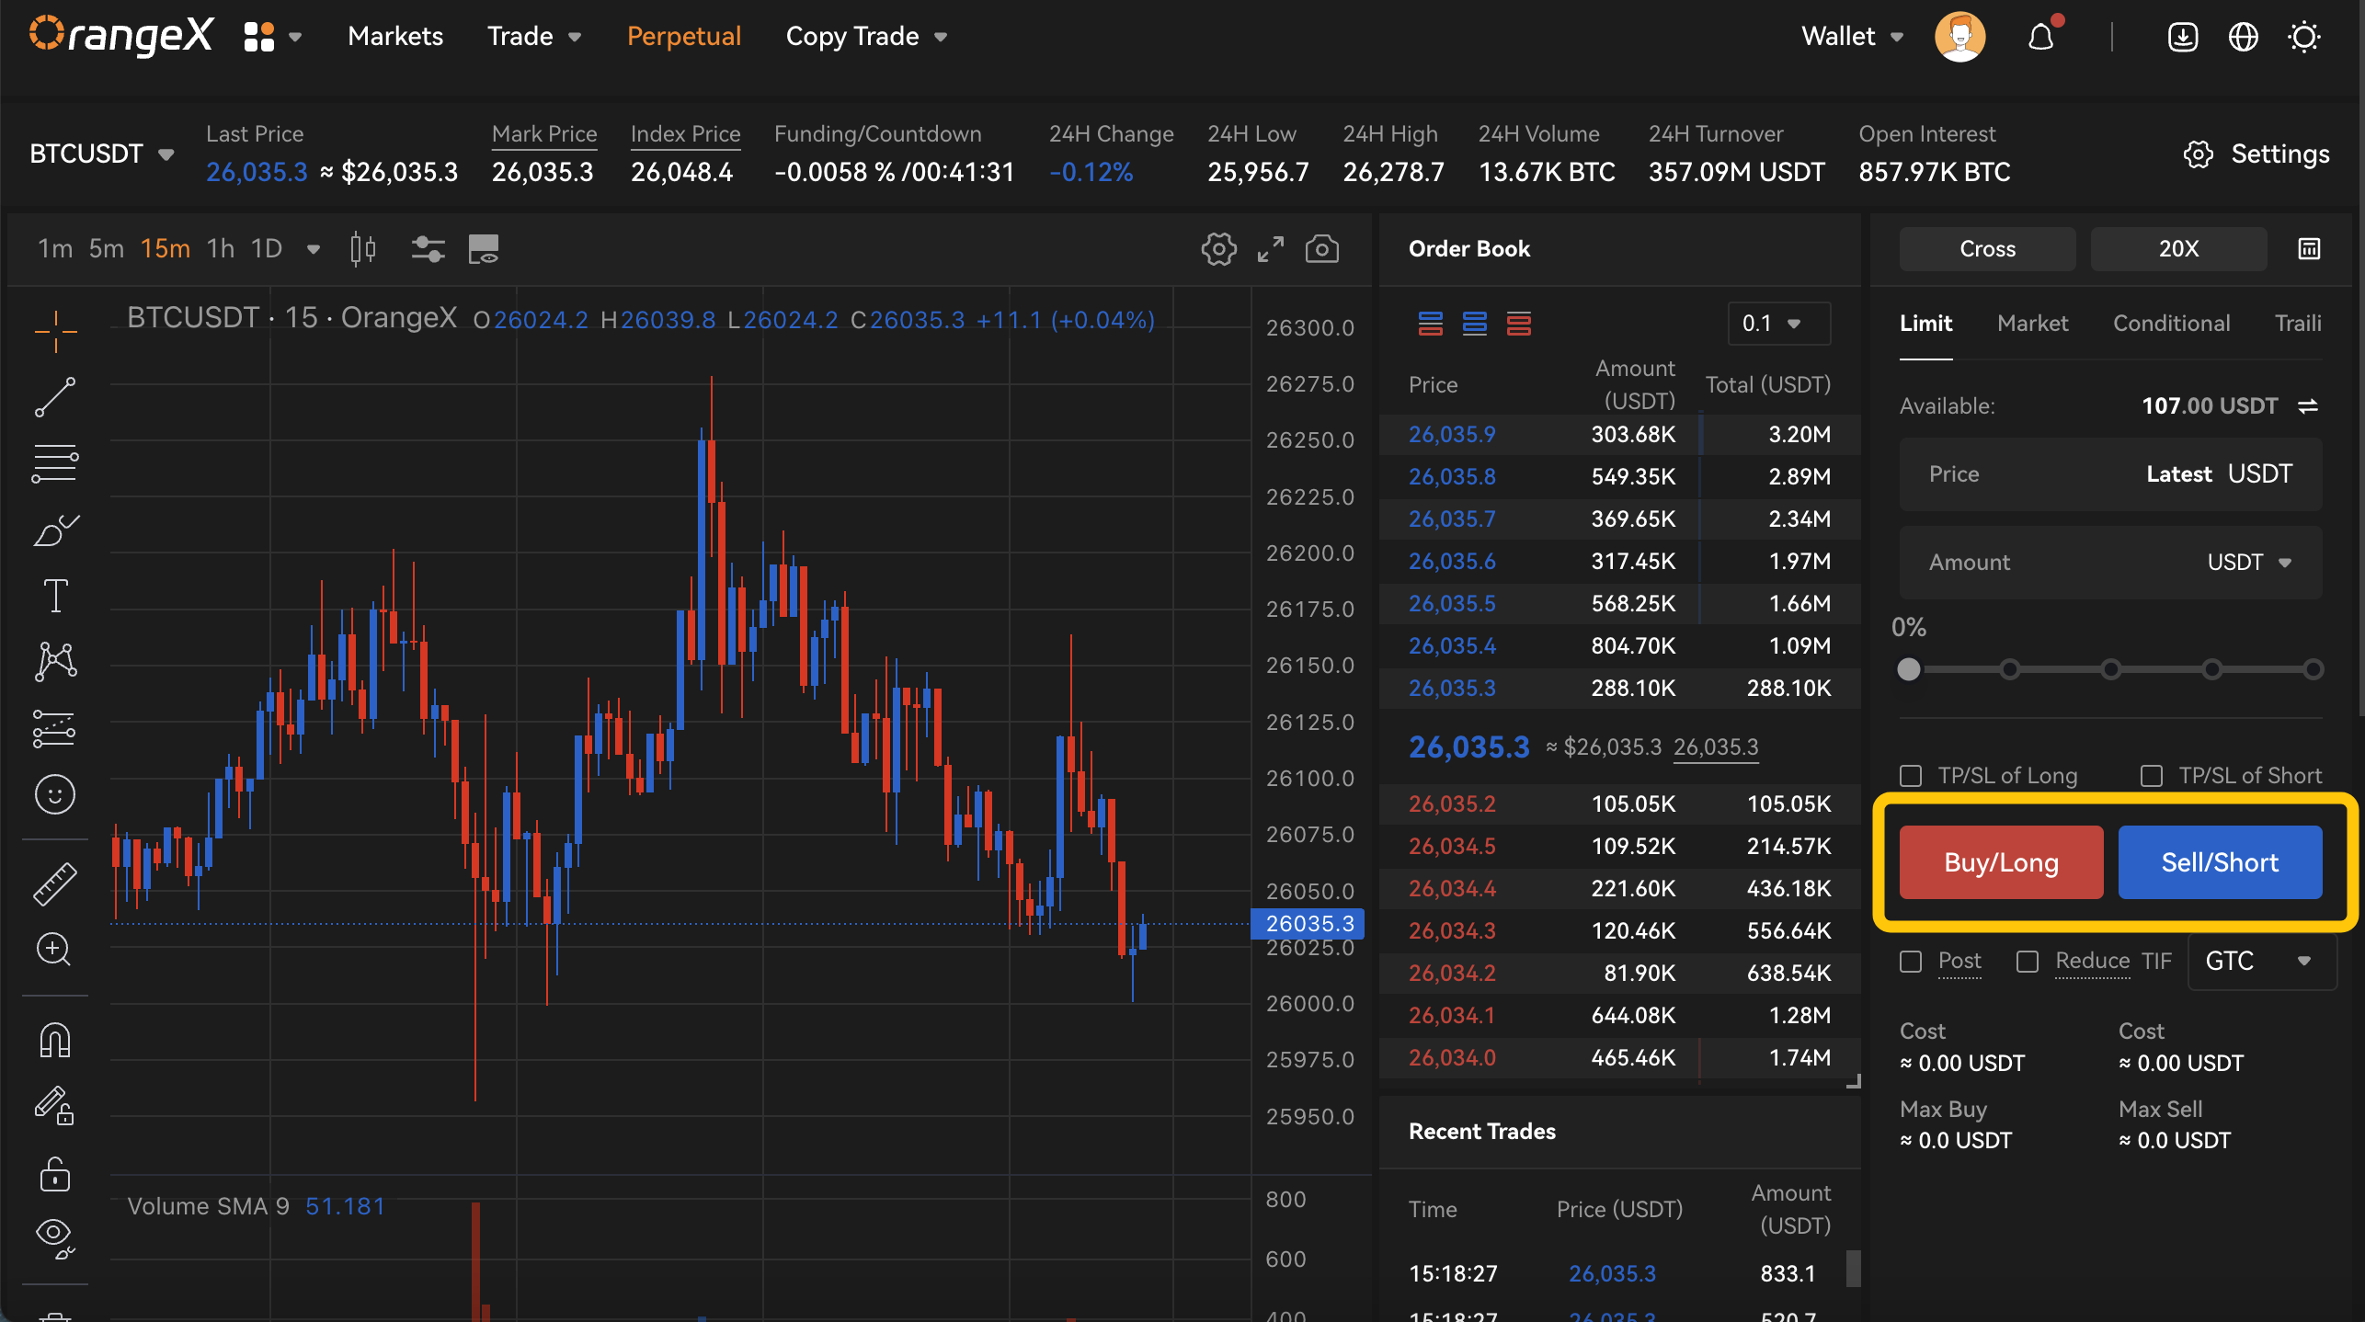The width and height of the screenshot is (2365, 1322).
Task: Open the app download icon
Action: pos(2183,37)
